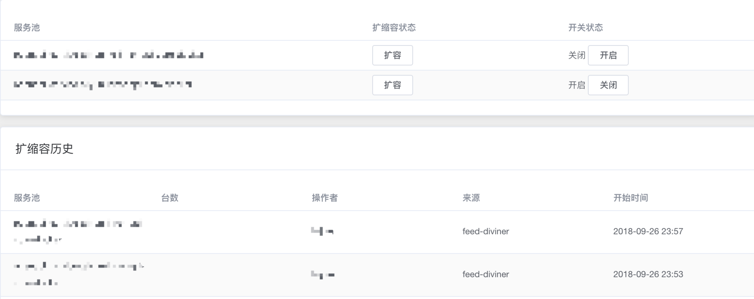Click 扩容 button in the second pool row
754x299 pixels.
[392, 85]
